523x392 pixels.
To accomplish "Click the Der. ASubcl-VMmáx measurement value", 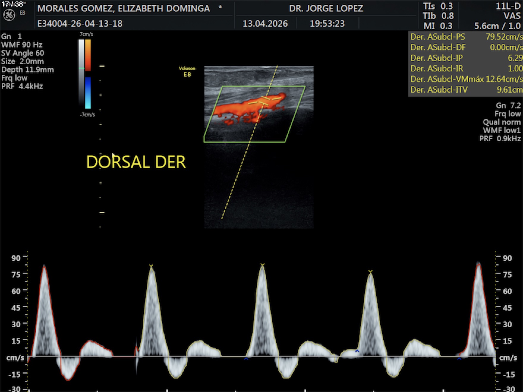I will (504, 79).
